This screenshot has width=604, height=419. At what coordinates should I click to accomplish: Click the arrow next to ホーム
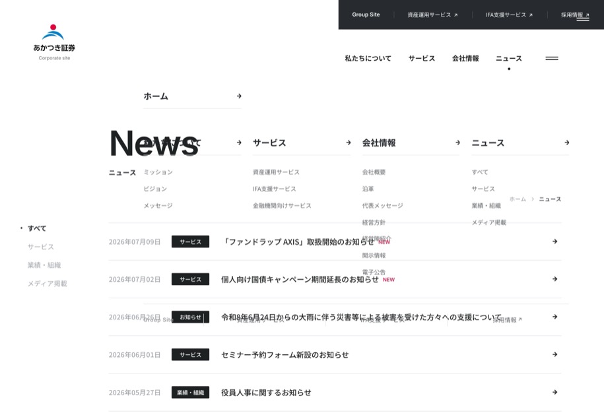[x=239, y=96]
